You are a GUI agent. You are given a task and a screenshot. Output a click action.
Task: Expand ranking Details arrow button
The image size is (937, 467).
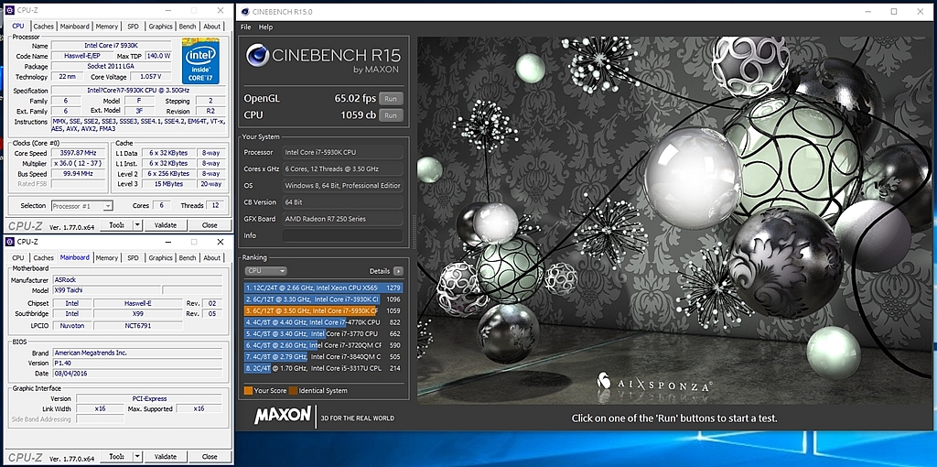click(398, 271)
